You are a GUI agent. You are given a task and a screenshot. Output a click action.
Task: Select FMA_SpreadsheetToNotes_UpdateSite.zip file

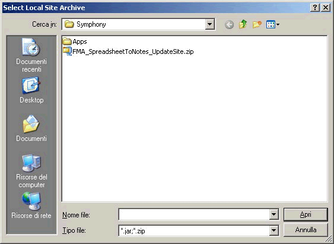[128, 52]
